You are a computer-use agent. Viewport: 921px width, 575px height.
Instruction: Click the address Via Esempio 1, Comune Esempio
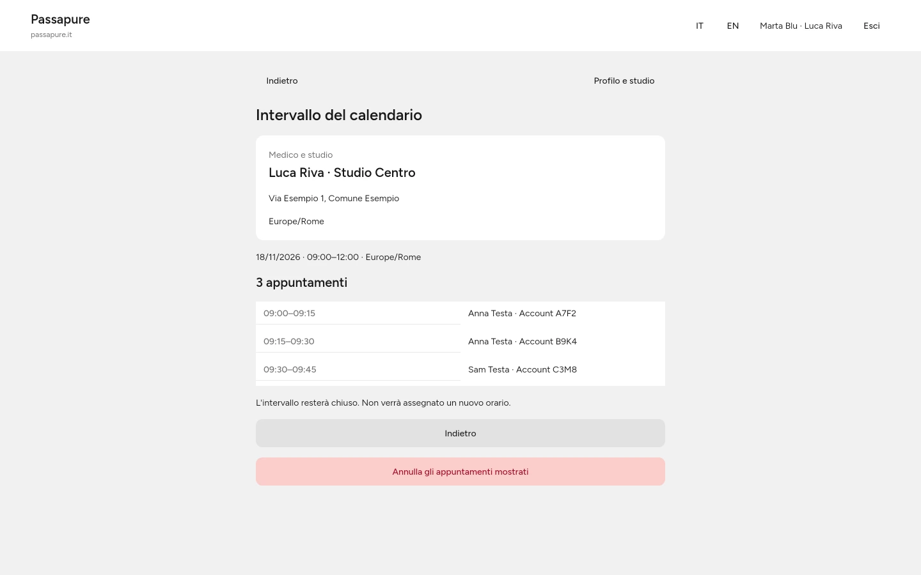[334, 198]
